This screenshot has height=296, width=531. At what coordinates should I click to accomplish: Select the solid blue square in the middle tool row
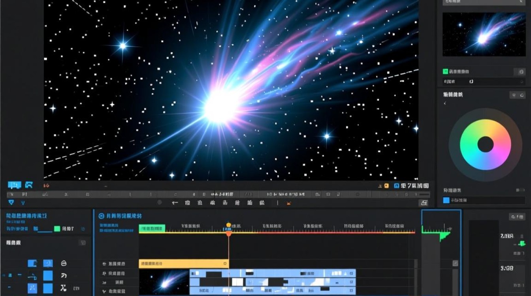(x=48, y=275)
